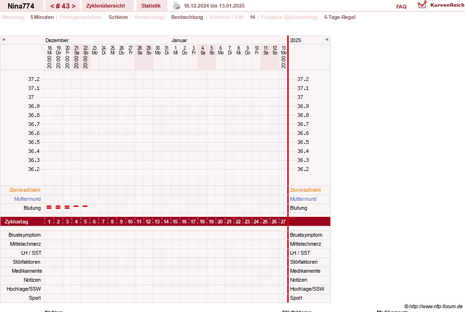This screenshot has width=465, height=312.
Task: Open nfp-forum.de copyright link
Action: [433, 306]
